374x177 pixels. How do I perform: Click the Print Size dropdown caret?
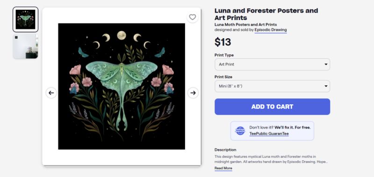pyautogui.click(x=326, y=86)
